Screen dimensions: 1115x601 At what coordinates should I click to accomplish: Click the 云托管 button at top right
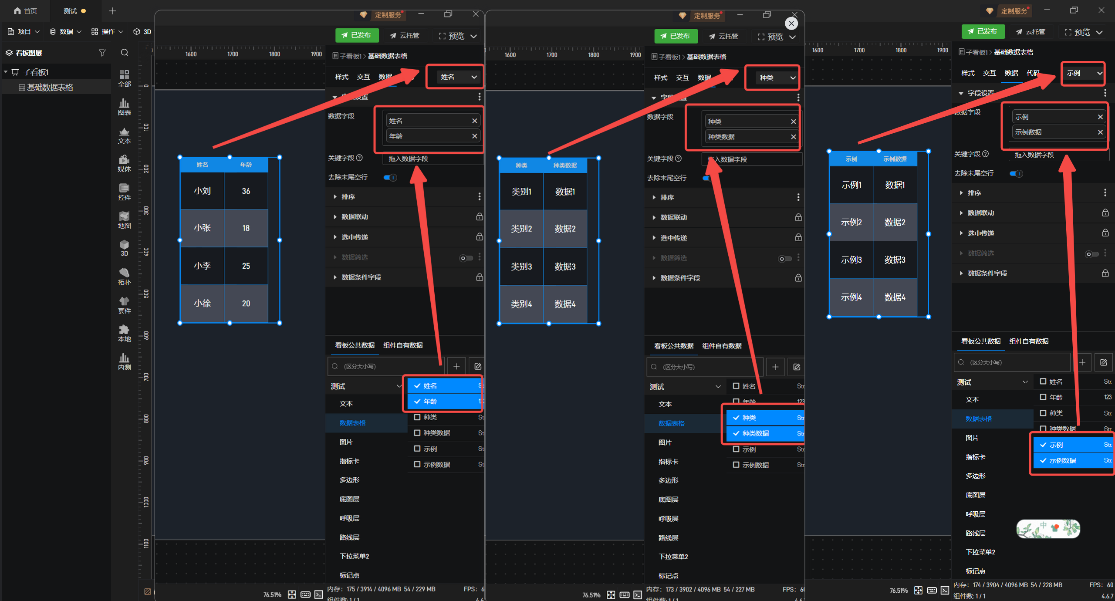[1031, 31]
